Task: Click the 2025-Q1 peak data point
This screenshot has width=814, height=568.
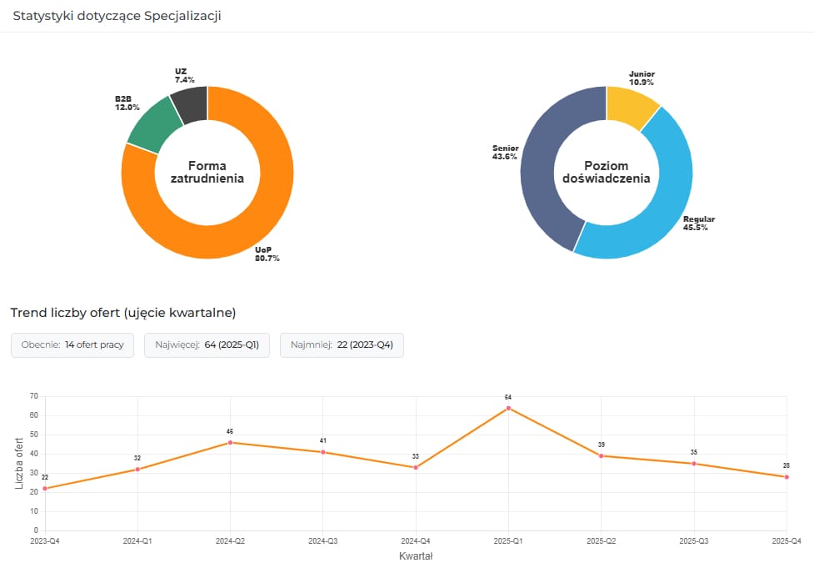Action: (x=508, y=408)
